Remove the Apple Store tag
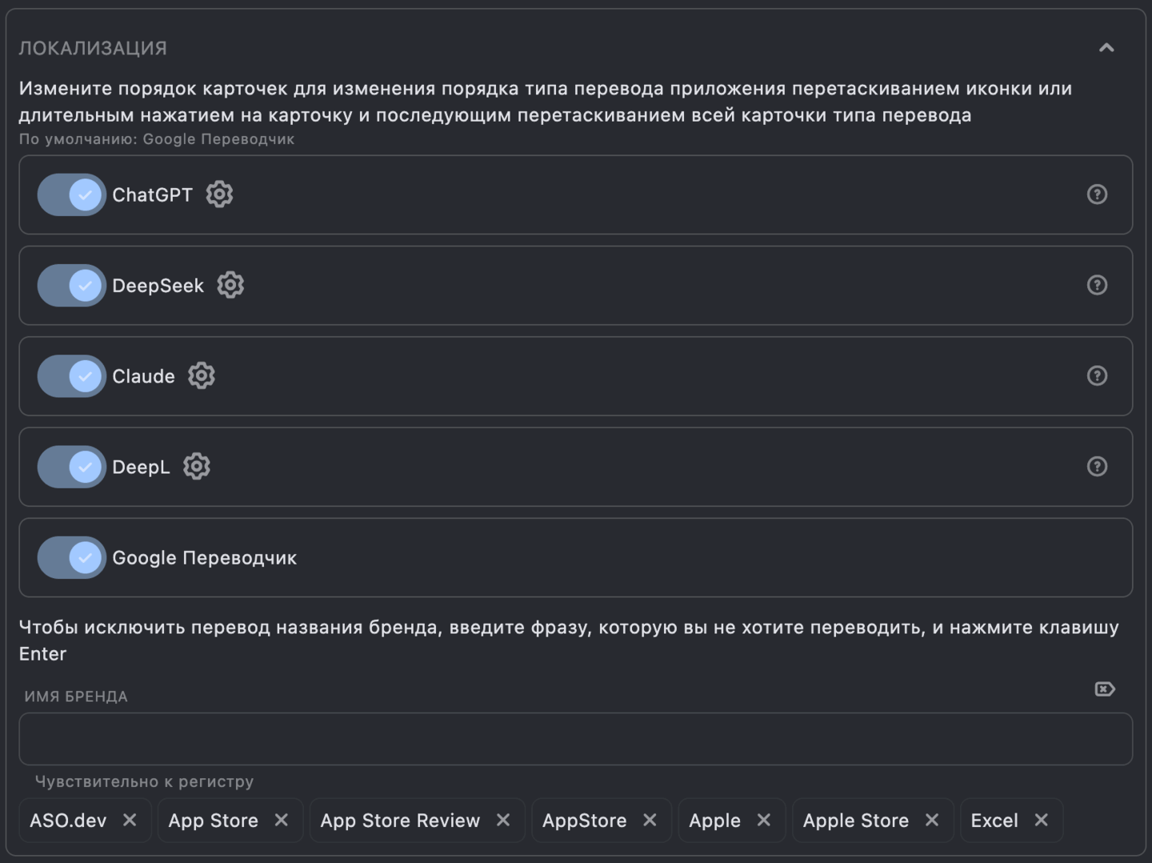1152x863 pixels. point(932,820)
